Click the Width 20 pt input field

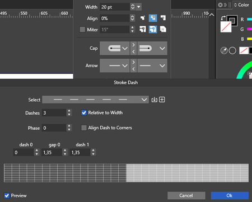[115, 7]
